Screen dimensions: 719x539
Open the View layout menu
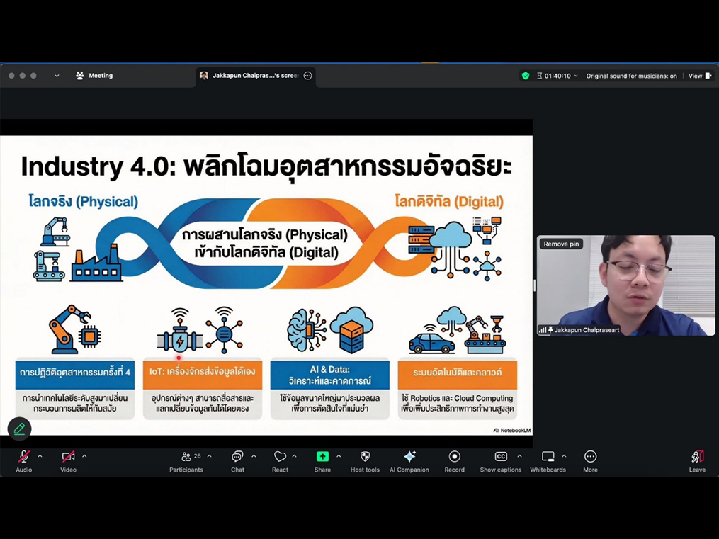699,76
